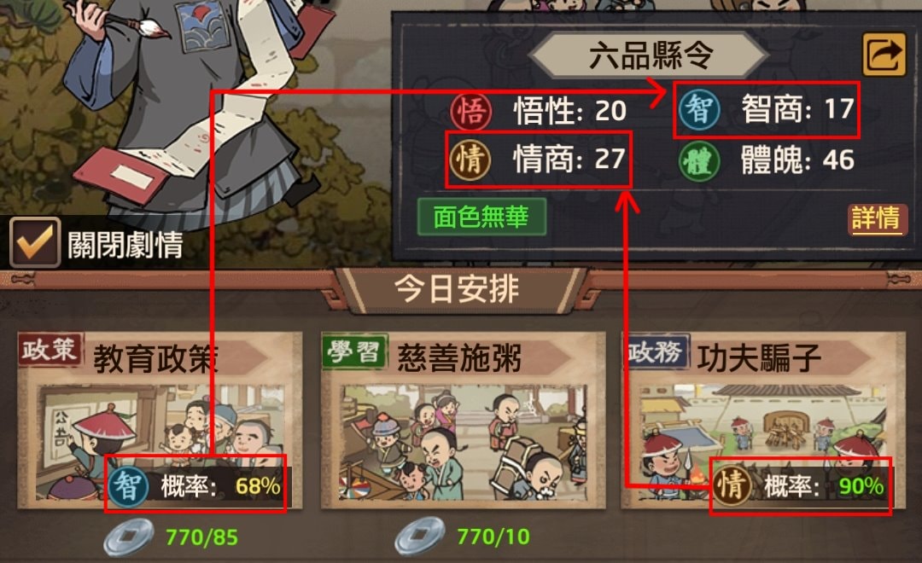Open the 詳情 details link
The image size is (922, 563).
[x=877, y=218]
